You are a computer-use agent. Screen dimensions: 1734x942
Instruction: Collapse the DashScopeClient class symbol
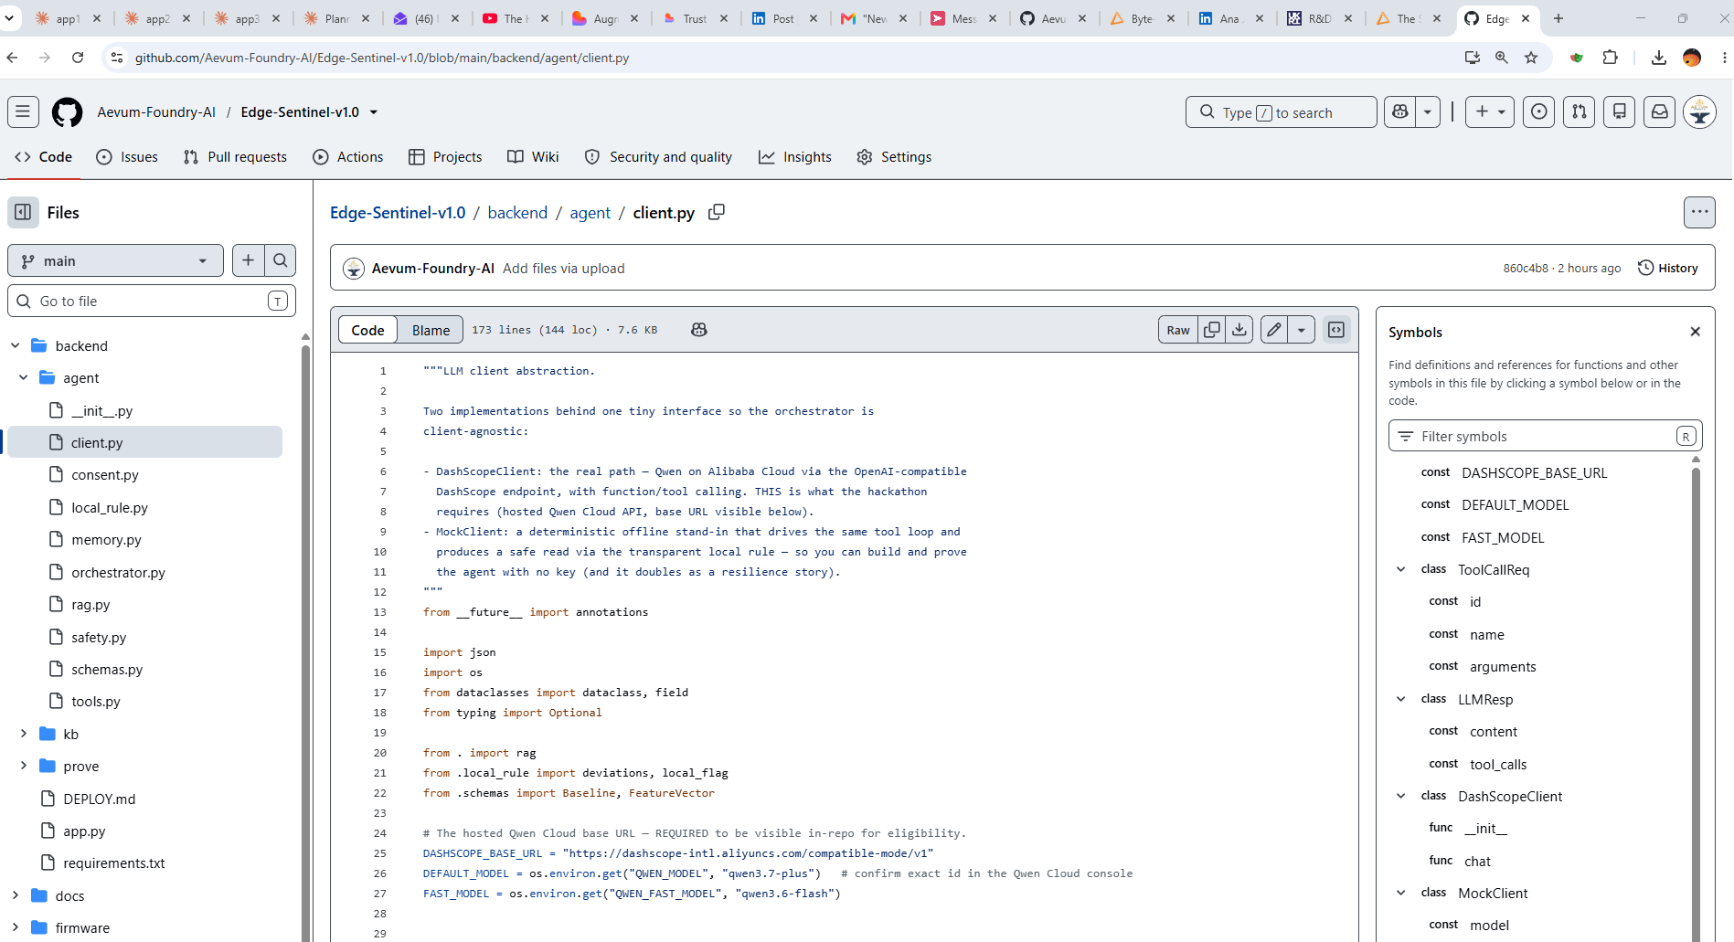point(1400,796)
